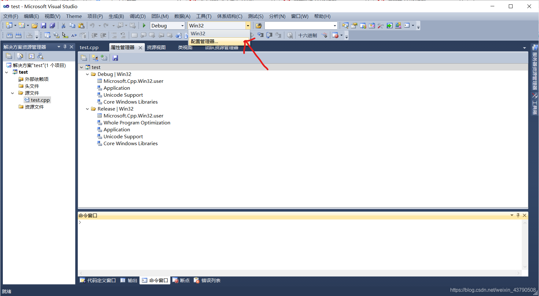Close the 解决方案资源管理器 panel
The width and height of the screenshot is (539, 296).
tap(71, 47)
